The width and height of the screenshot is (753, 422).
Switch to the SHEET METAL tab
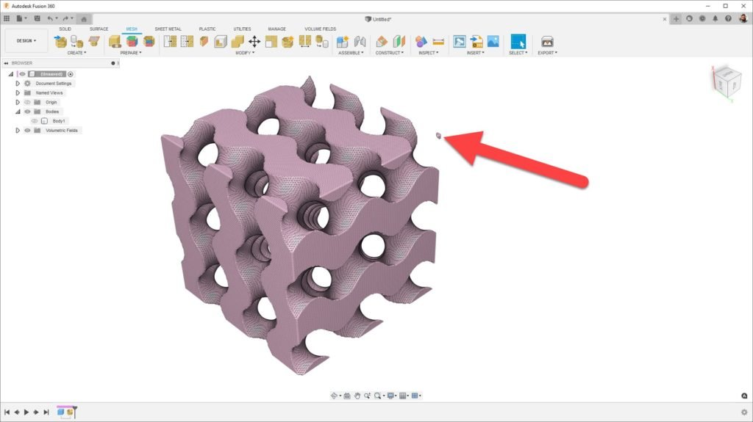[x=168, y=29]
